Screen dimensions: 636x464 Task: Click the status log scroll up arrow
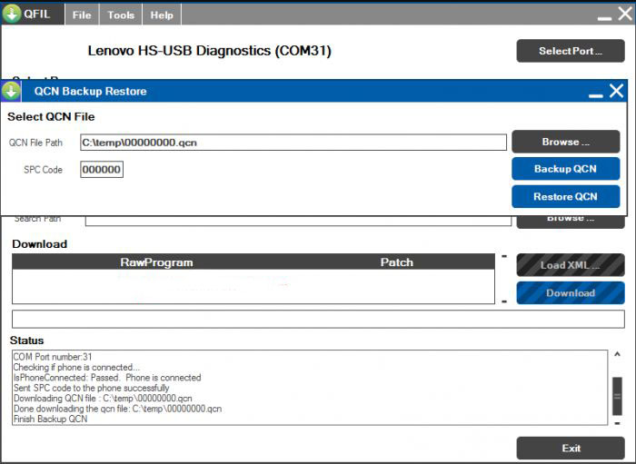pos(617,354)
